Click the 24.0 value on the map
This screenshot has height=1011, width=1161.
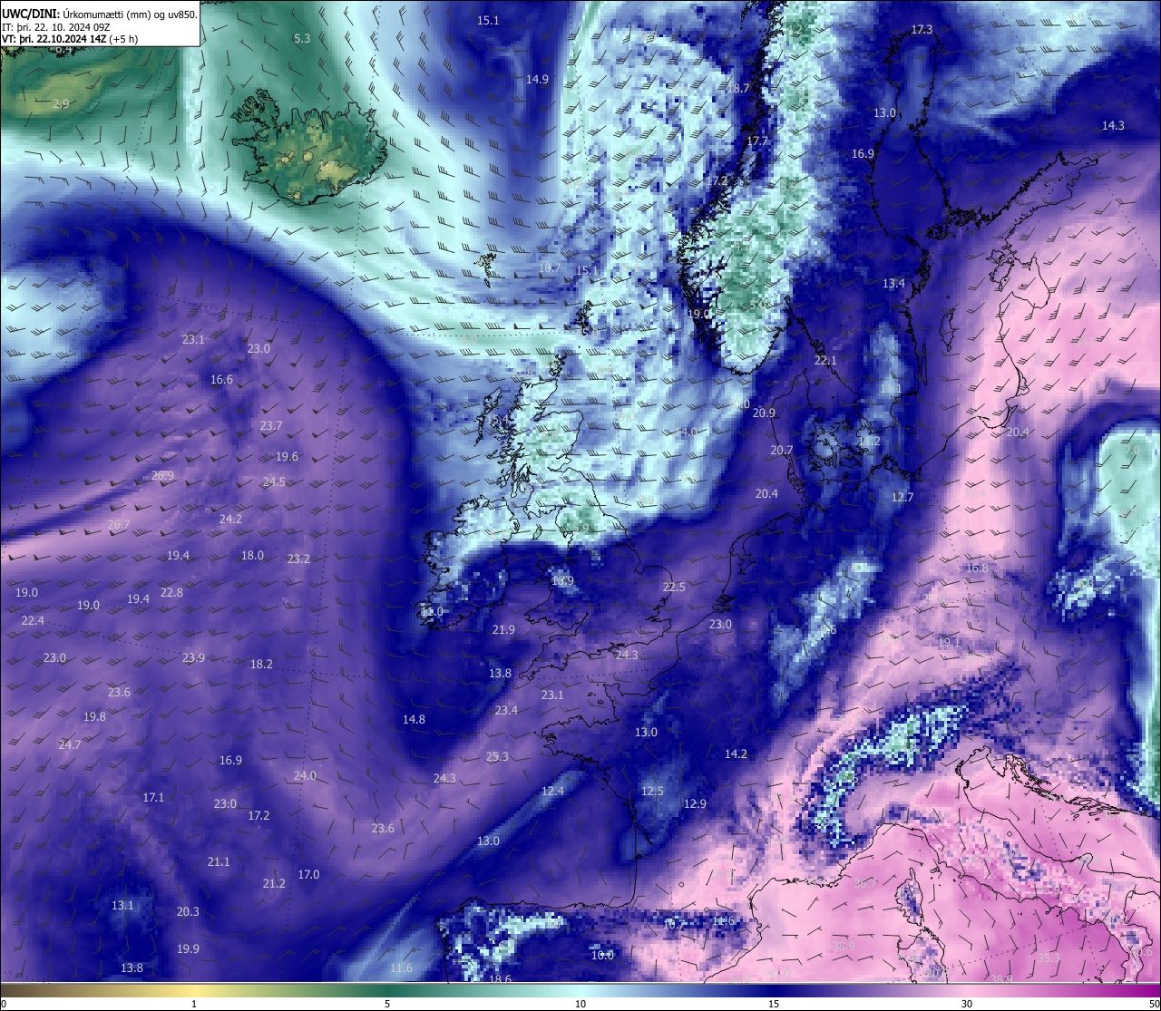[x=305, y=776]
